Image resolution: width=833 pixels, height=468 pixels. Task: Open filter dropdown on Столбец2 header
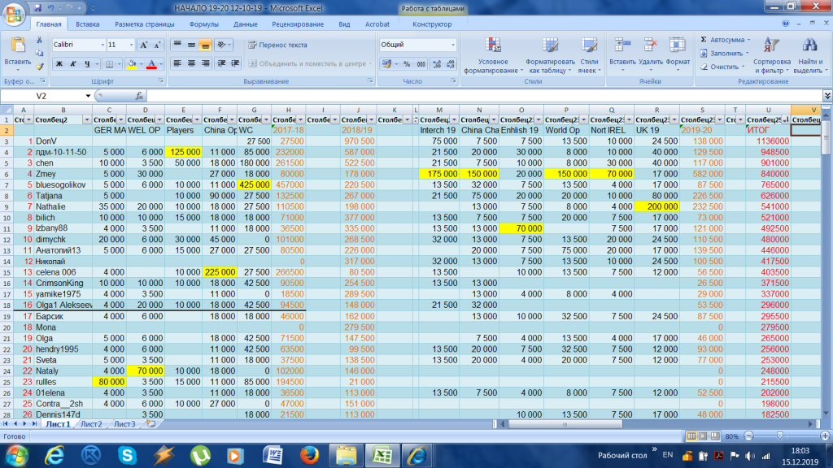tap(86, 119)
